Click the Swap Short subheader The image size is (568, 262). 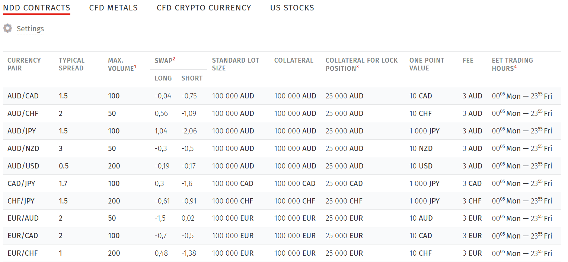192,78
